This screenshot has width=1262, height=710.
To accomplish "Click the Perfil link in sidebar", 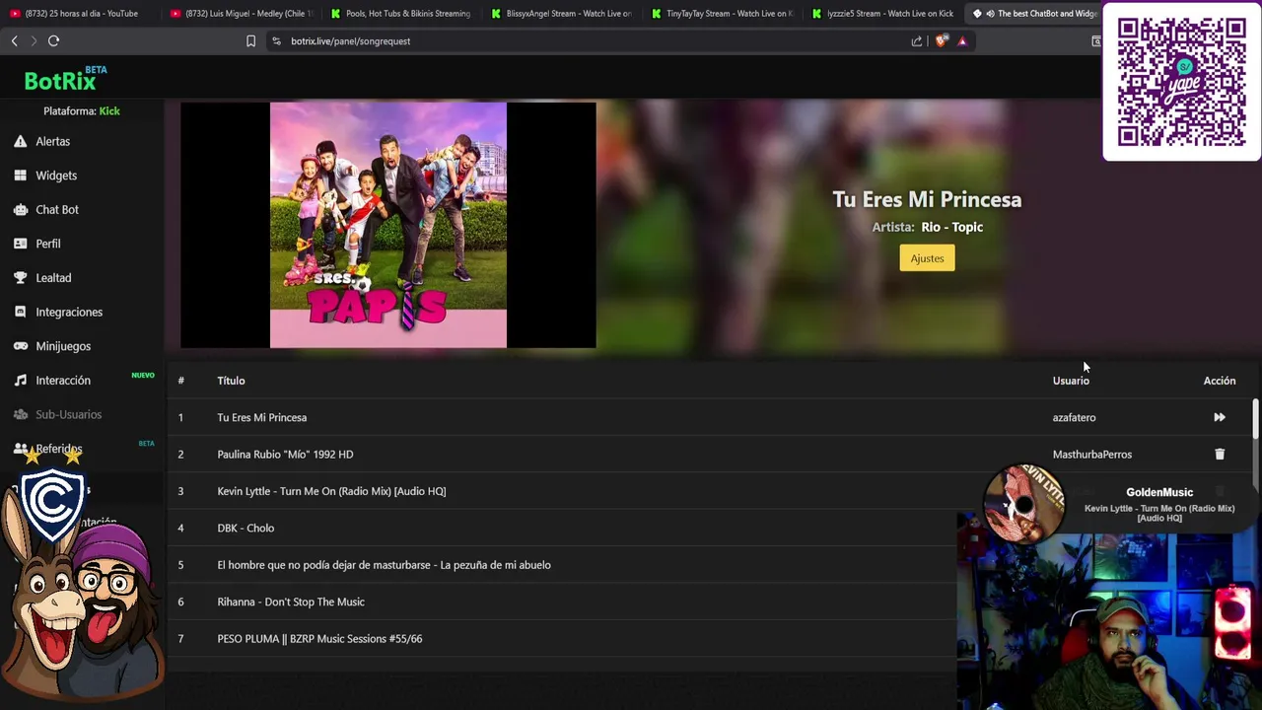I will click(48, 244).
